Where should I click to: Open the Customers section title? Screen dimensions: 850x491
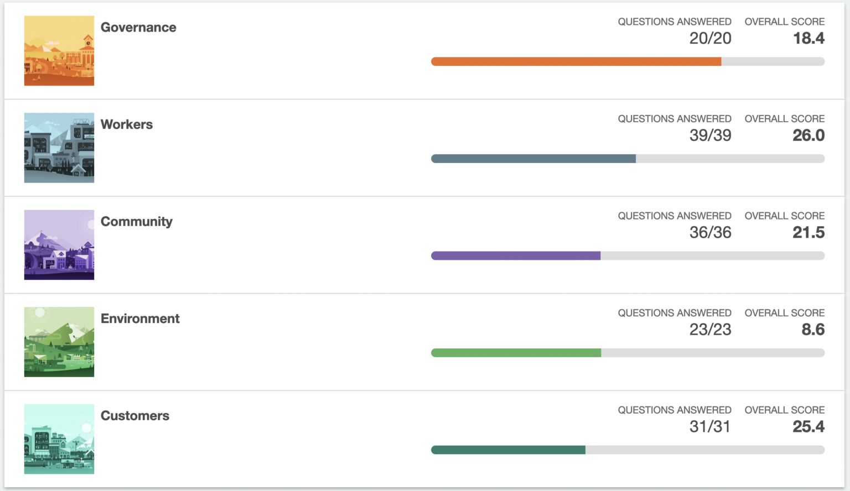pos(135,416)
